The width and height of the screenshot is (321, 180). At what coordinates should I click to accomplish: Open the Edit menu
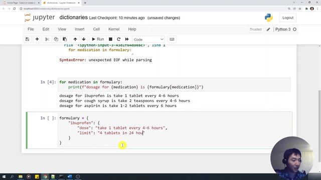coord(46,29)
